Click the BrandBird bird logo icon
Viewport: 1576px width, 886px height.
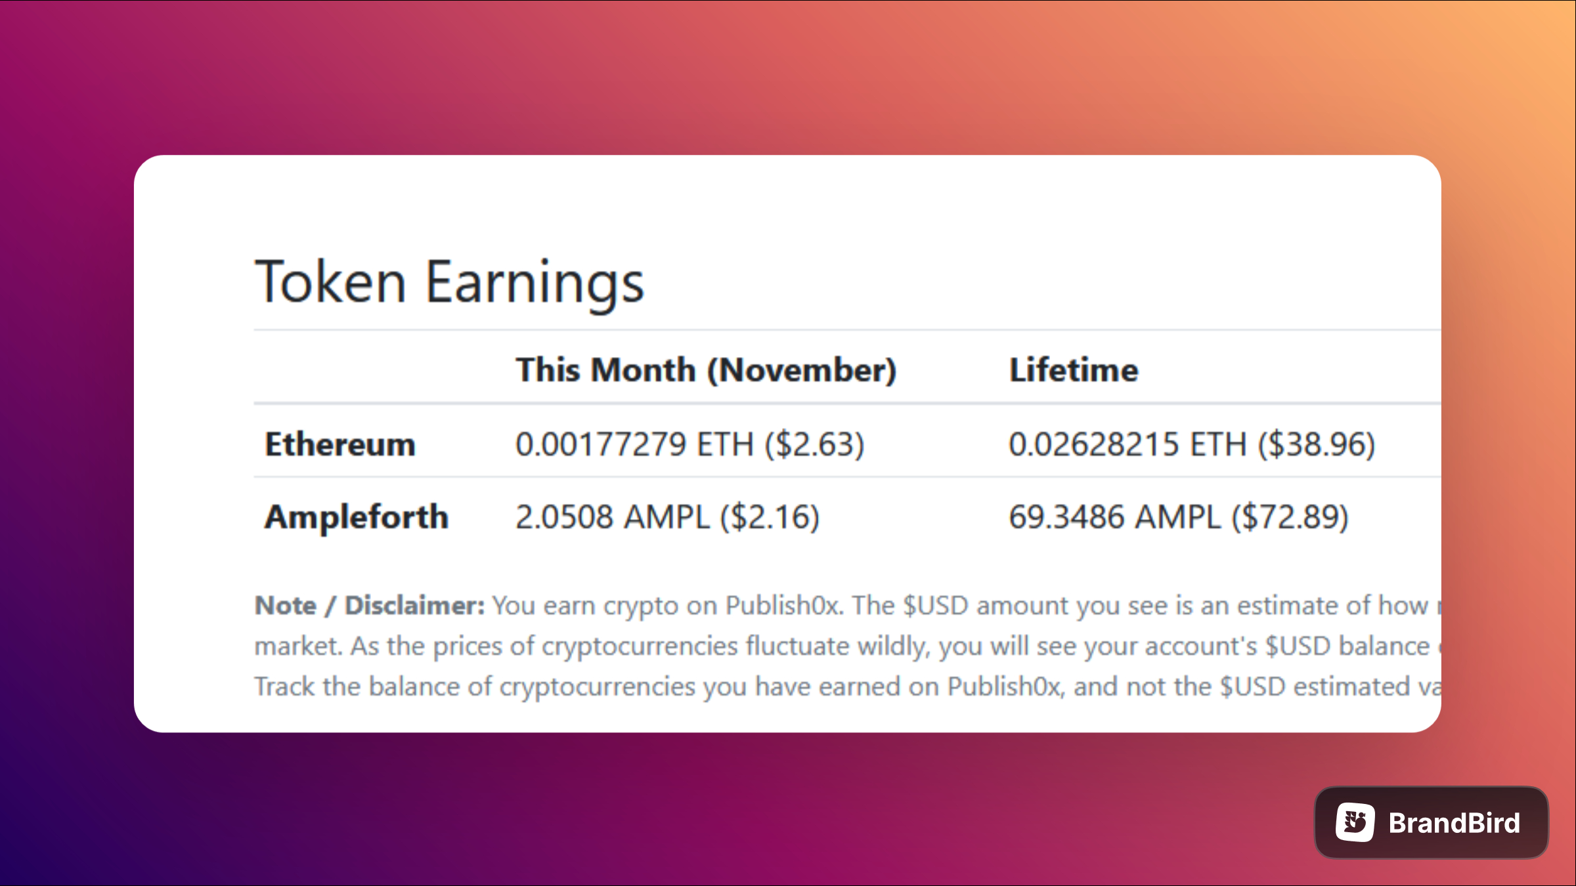tap(1355, 822)
